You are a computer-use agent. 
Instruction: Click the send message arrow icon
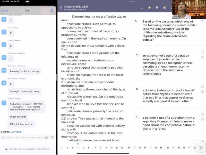pyautogui.click(x=52, y=138)
